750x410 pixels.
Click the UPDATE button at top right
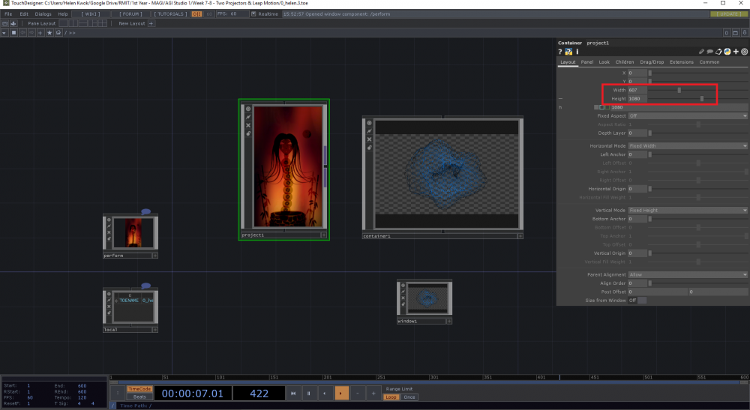click(728, 13)
